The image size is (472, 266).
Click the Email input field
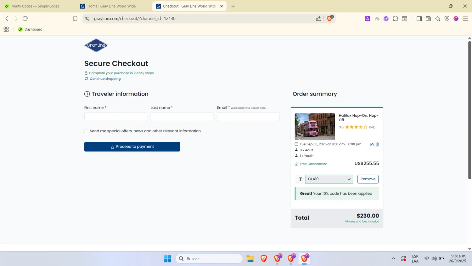[x=248, y=117]
